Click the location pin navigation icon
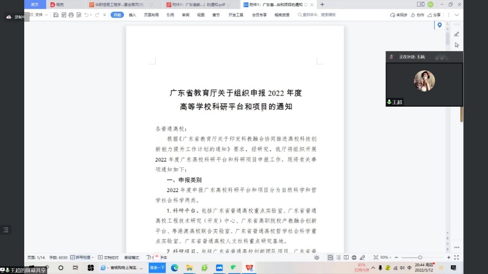 (439, 25)
